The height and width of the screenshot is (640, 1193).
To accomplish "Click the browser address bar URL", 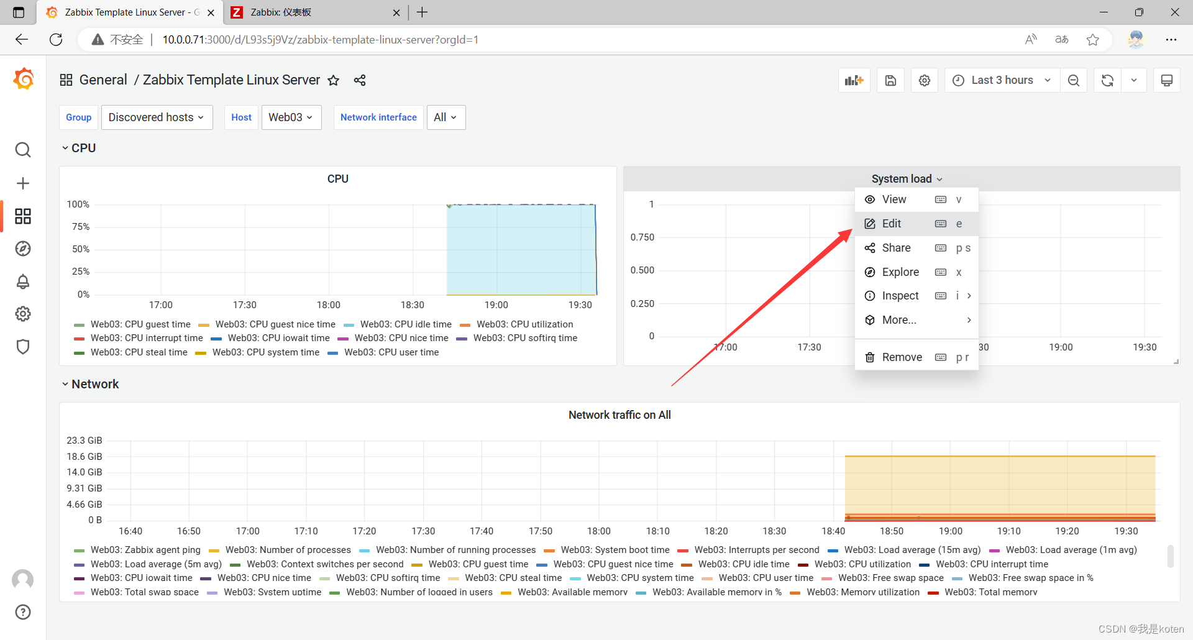I will (320, 40).
